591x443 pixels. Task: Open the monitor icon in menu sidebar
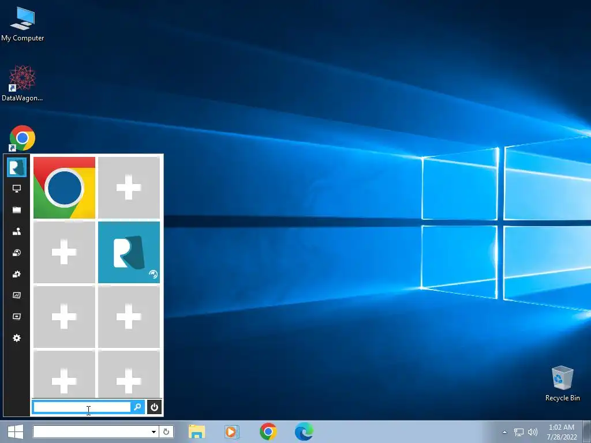[x=17, y=189]
